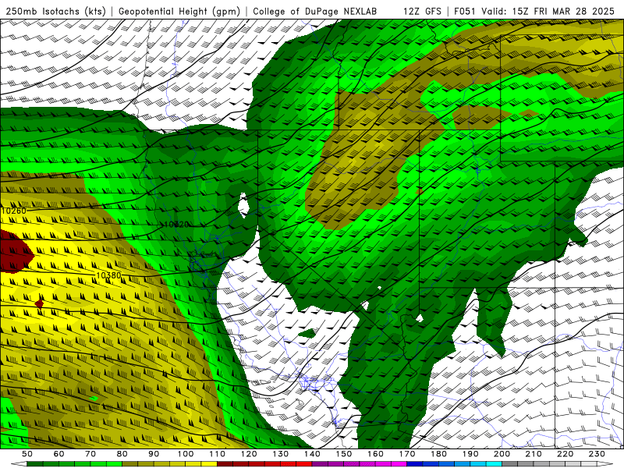Click the '250mb Isotachs (kts)' title text
Image resolution: width=624 pixels, height=468 pixels.
pyautogui.click(x=55, y=11)
